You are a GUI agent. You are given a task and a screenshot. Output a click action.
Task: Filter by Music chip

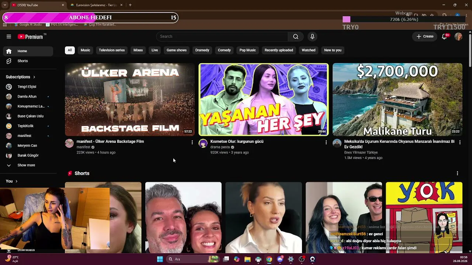(85, 50)
